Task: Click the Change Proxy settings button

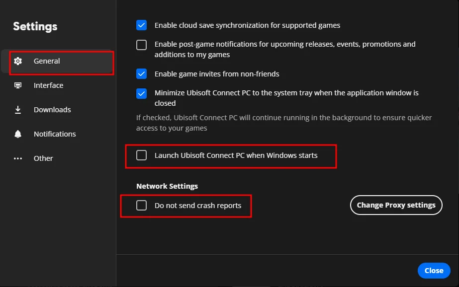Action: [x=396, y=205]
